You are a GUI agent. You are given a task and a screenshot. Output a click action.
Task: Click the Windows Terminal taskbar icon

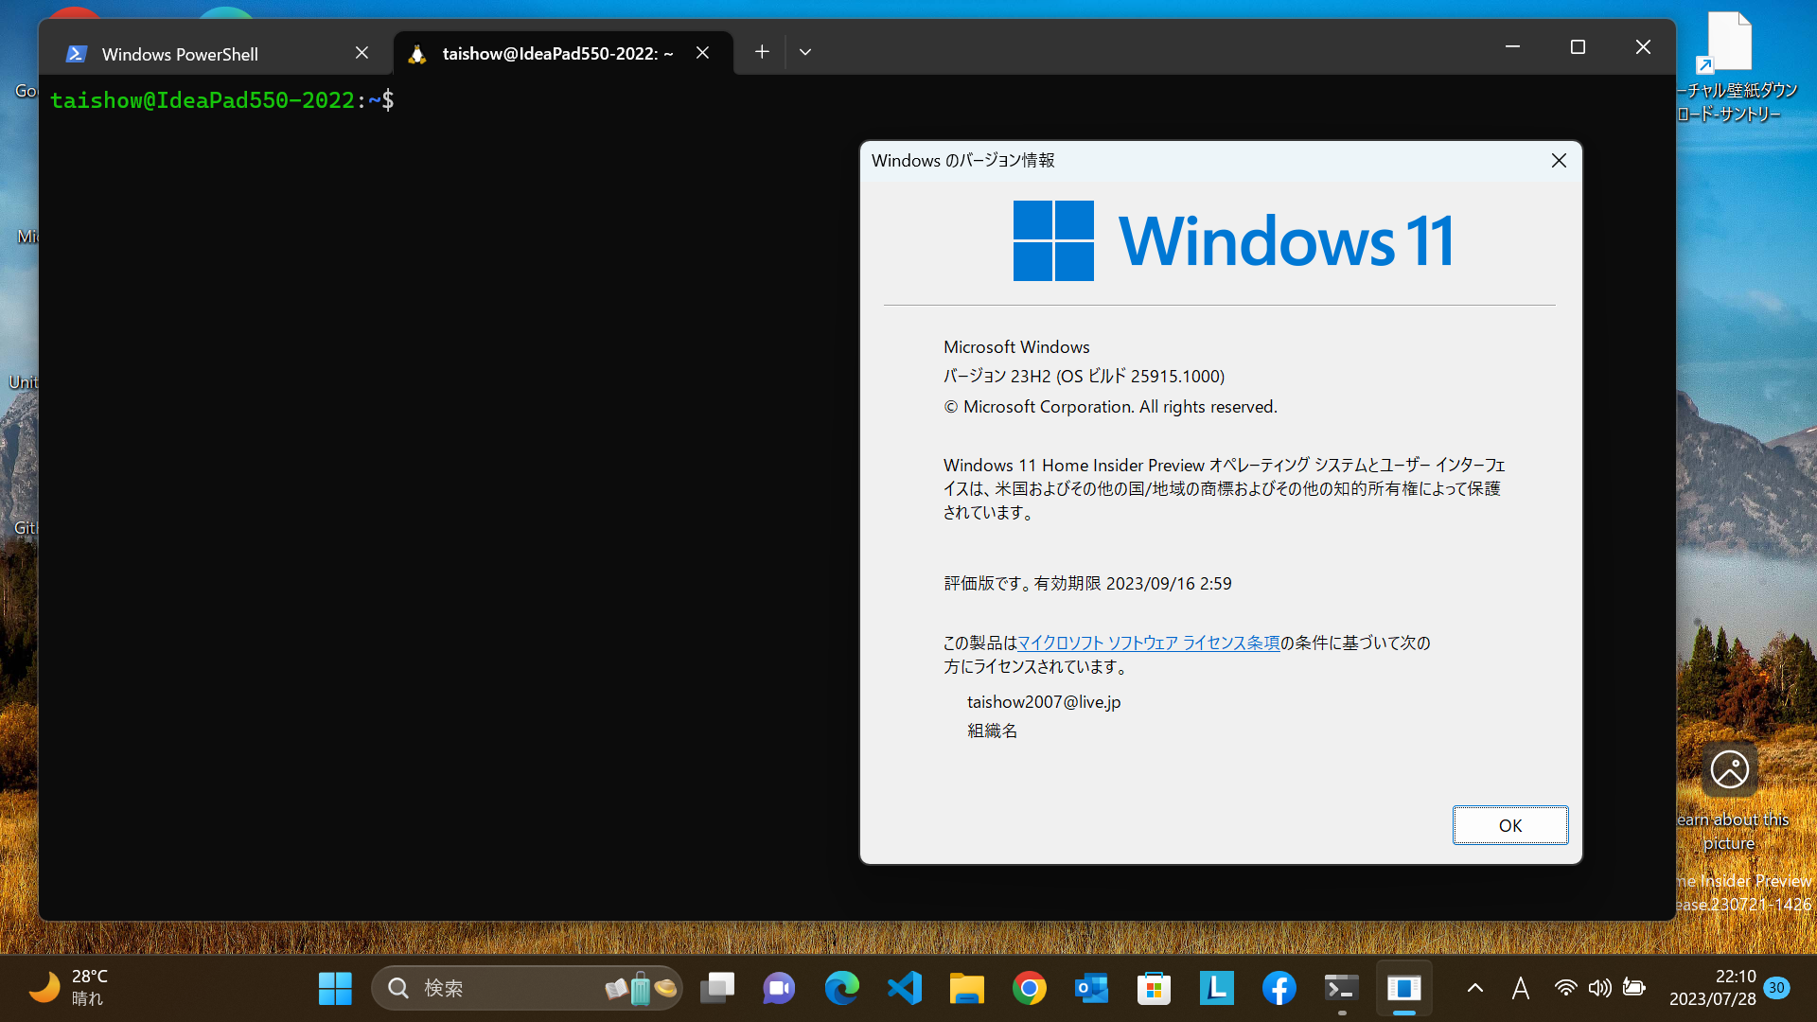point(1341,988)
